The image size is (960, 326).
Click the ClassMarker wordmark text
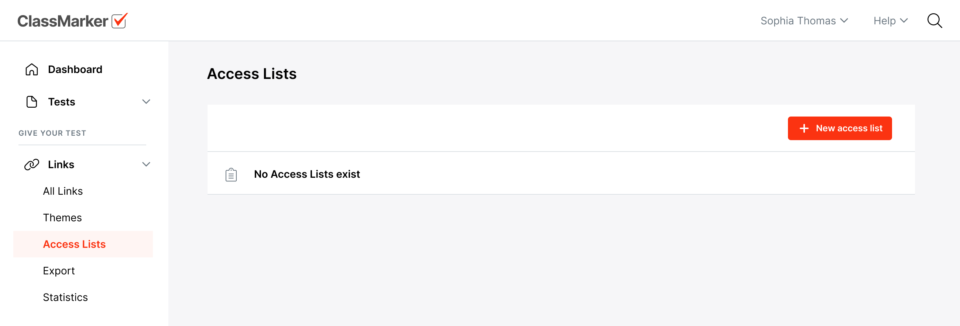point(63,21)
